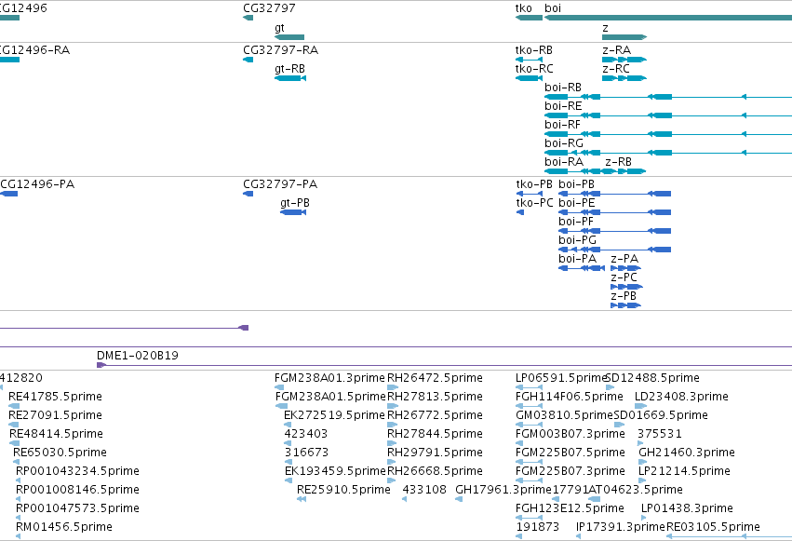
Task: Select protein boi-PF
Action: click(615, 231)
